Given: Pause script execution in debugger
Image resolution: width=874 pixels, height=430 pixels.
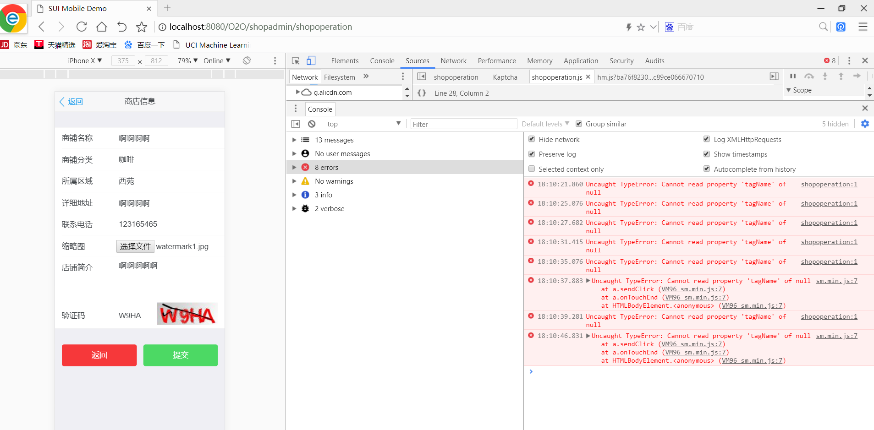Looking at the screenshot, I should point(793,76).
